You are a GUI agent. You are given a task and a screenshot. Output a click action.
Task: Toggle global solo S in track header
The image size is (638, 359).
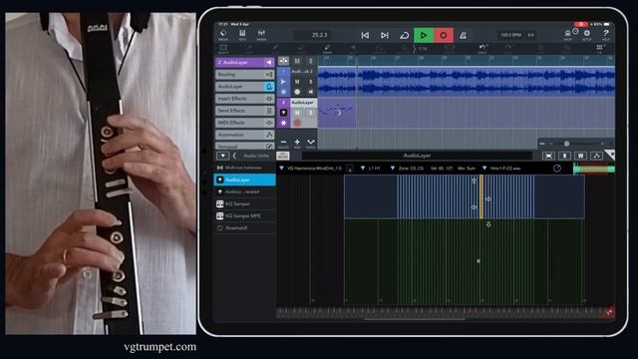tap(311, 61)
